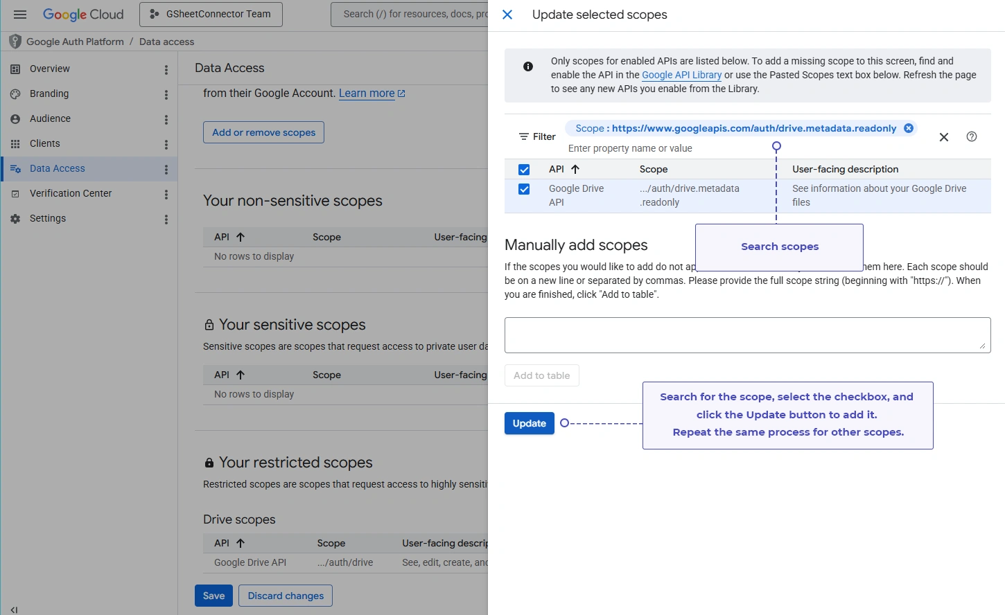
Task: Click the resource search box
Action: [410, 15]
